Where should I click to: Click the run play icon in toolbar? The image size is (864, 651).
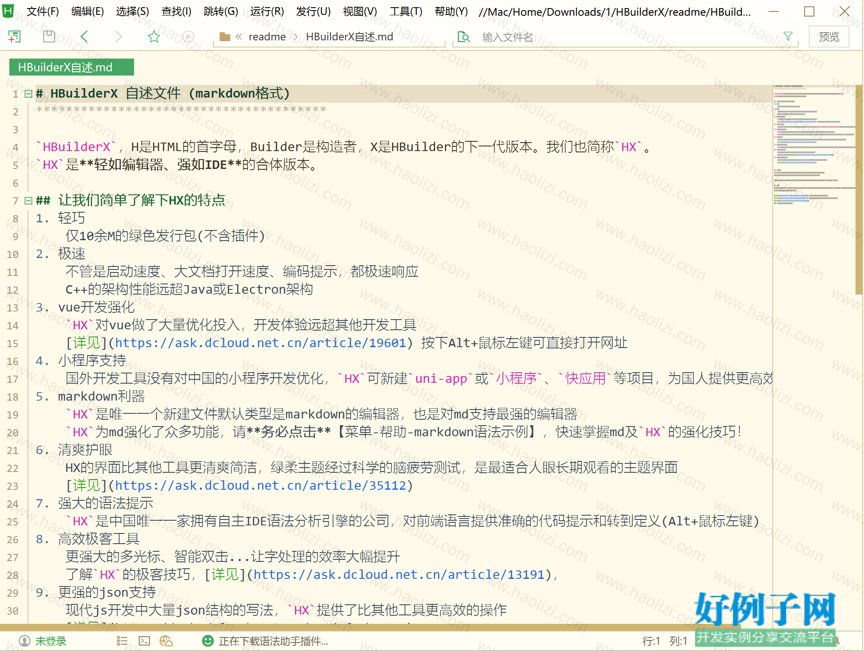(x=188, y=37)
